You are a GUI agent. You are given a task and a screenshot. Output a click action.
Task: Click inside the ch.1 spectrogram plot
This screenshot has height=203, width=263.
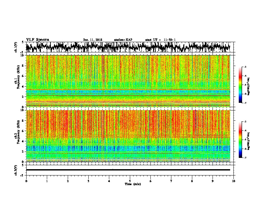(128, 81)
